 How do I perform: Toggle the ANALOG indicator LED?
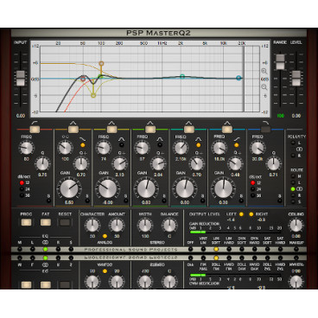coord(105,236)
